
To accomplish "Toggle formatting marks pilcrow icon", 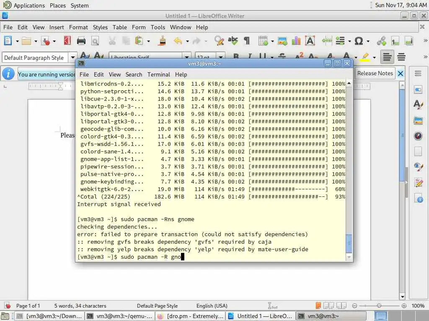I will 247,41.
